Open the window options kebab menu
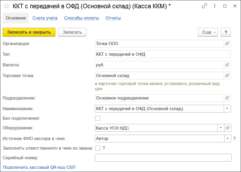Screen dimensions: 241x172 (215, 6)
